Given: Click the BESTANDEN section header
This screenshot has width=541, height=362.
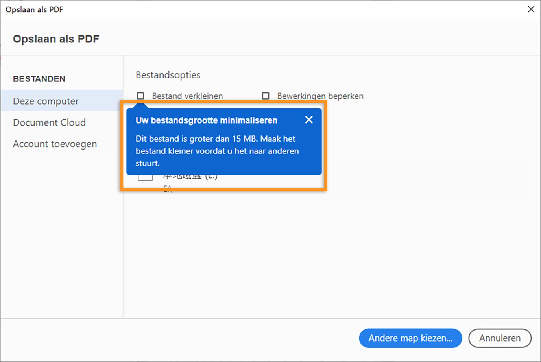Looking at the screenshot, I should (x=39, y=79).
